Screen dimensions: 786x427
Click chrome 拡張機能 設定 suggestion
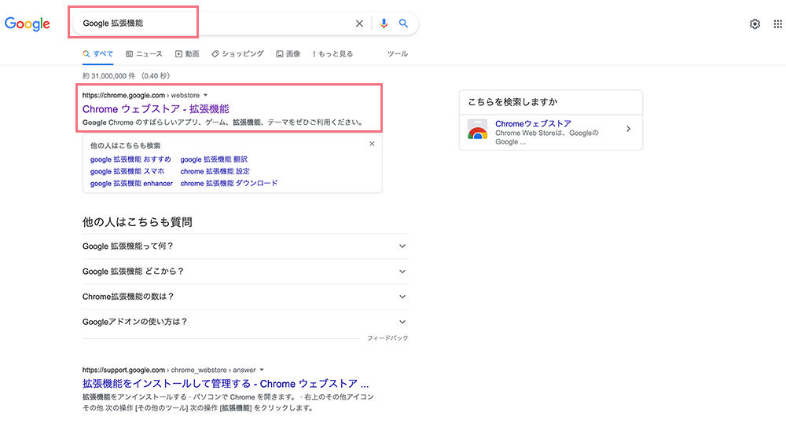click(x=215, y=171)
